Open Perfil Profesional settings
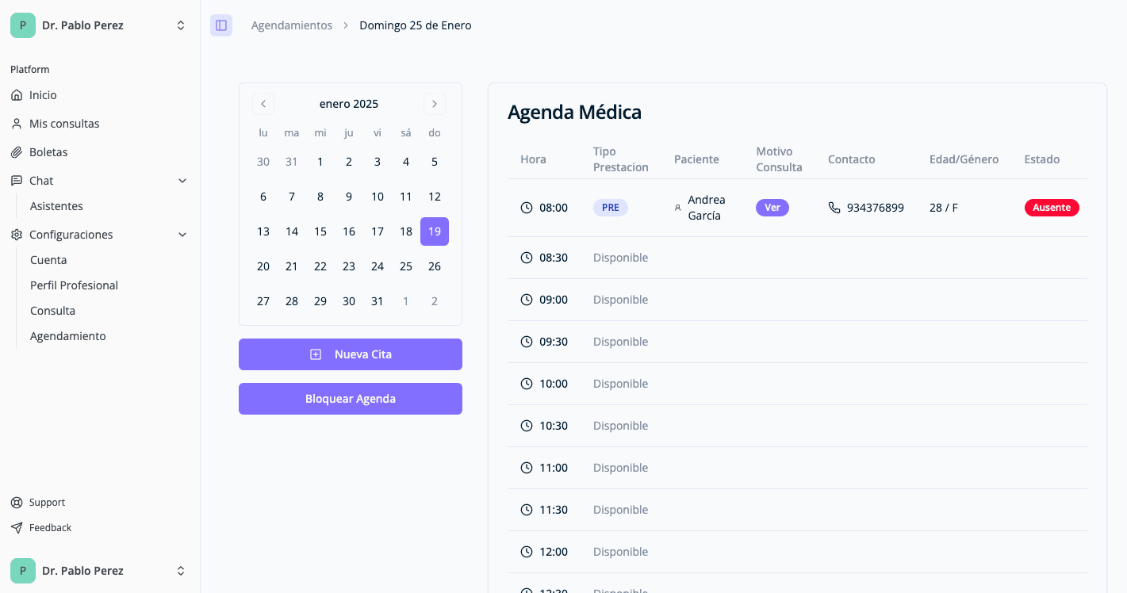 [x=74, y=285]
